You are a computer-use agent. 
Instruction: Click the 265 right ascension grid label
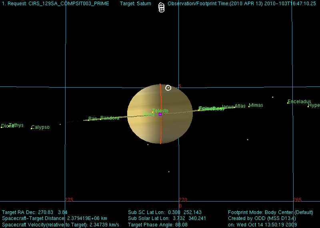tap(297, 200)
